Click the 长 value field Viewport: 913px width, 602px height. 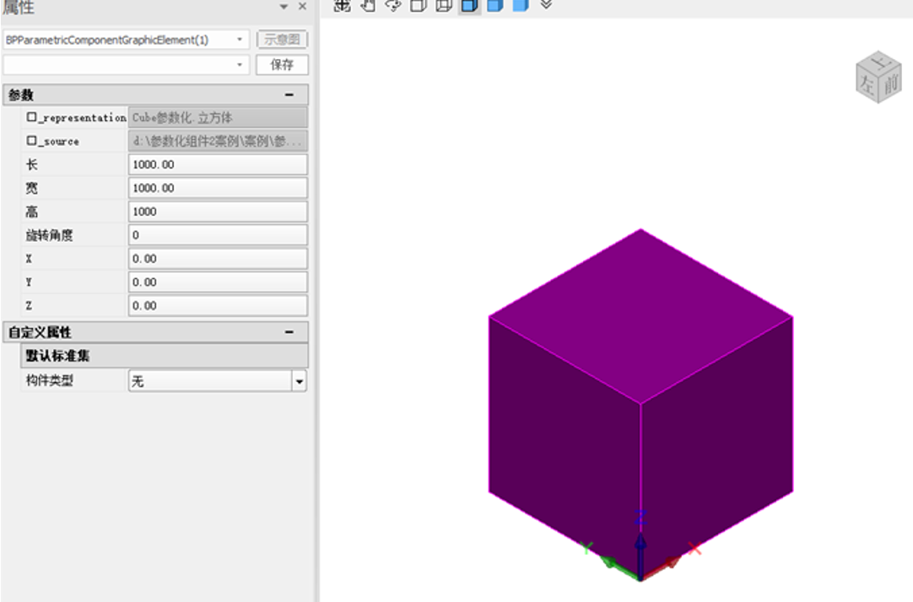point(218,164)
